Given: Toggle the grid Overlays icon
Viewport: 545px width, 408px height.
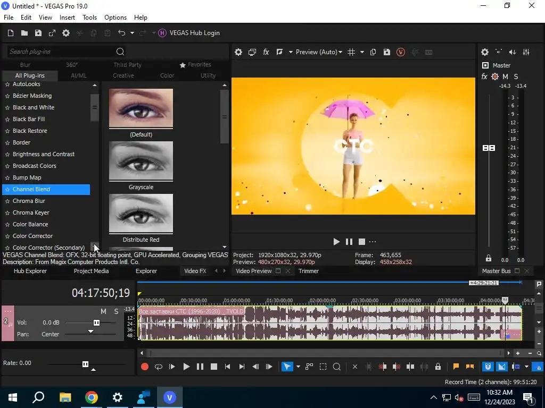Looking at the screenshot, I should [351, 52].
